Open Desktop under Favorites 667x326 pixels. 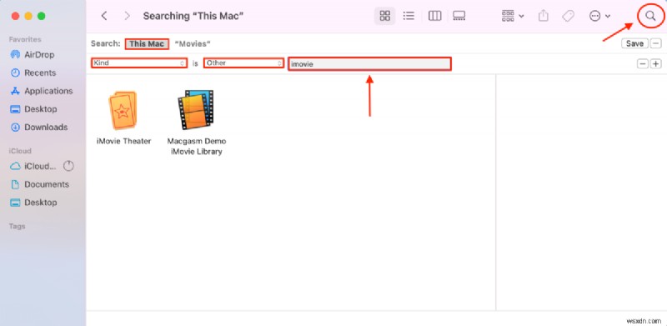[x=33, y=109]
